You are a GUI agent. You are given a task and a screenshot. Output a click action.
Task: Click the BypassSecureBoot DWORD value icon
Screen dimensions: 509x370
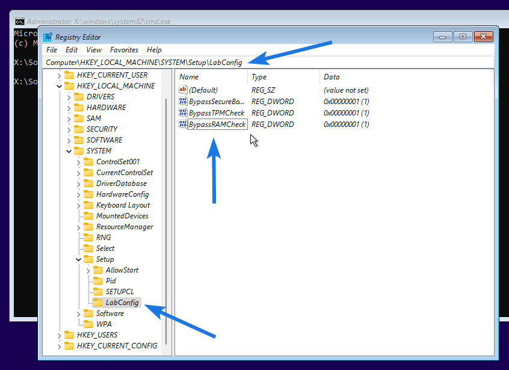[x=183, y=102]
